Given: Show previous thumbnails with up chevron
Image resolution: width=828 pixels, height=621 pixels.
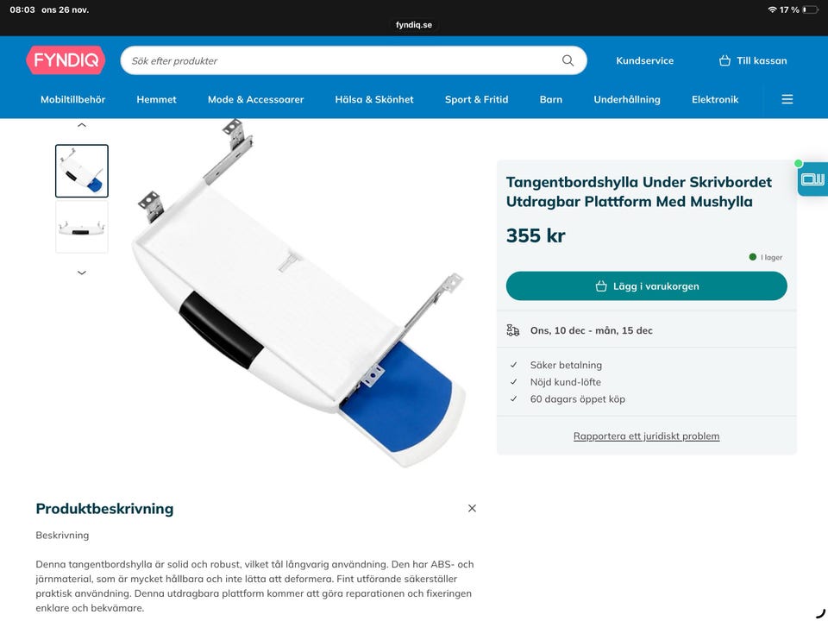Looking at the screenshot, I should tap(82, 126).
